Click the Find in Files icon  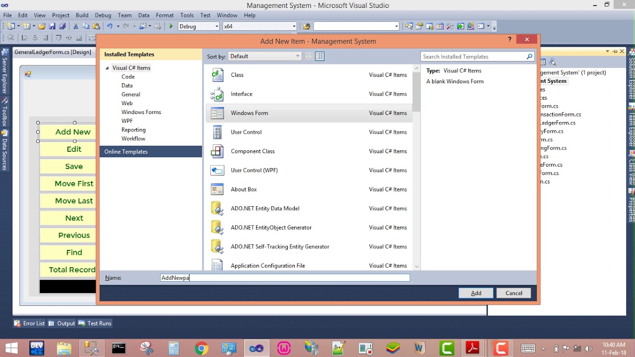tap(307, 26)
